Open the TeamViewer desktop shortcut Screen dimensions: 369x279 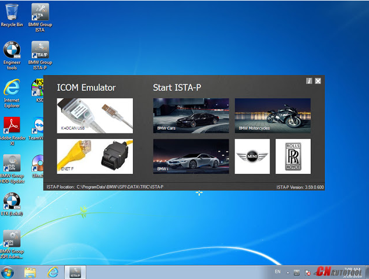coord(37,128)
